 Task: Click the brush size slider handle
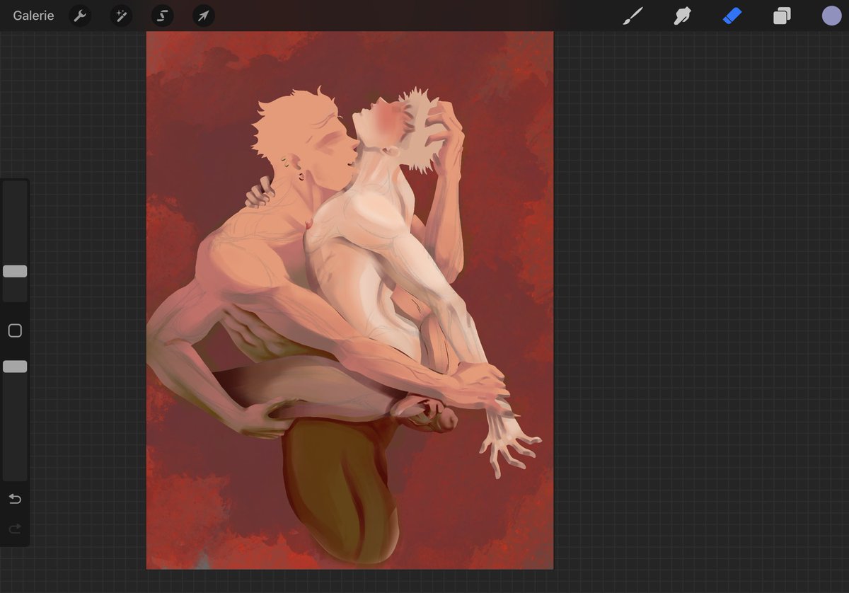coord(15,271)
